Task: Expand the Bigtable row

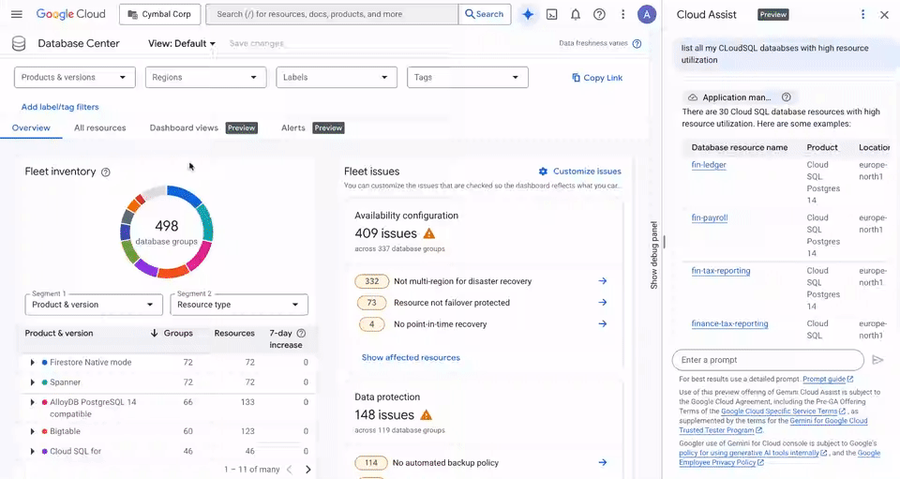Action: pos(32,431)
